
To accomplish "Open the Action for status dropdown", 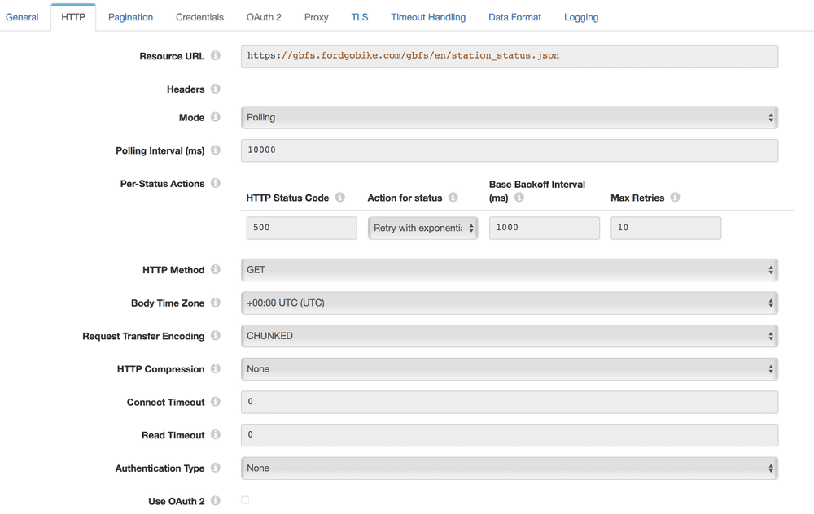I will (x=422, y=228).
